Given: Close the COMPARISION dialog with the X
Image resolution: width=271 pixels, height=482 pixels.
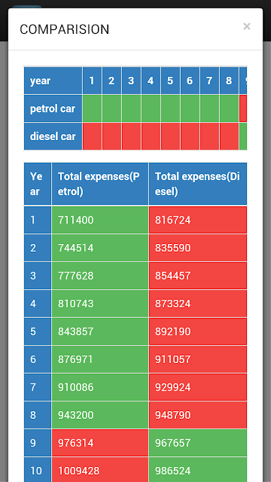Looking at the screenshot, I should click(x=246, y=26).
